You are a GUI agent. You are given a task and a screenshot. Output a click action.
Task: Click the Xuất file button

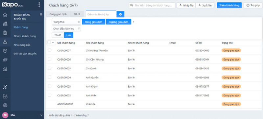click(x=205, y=5)
